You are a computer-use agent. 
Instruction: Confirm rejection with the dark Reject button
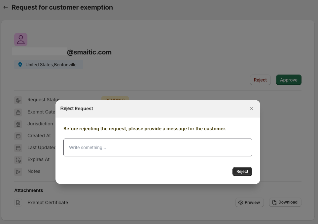point(242,172)
